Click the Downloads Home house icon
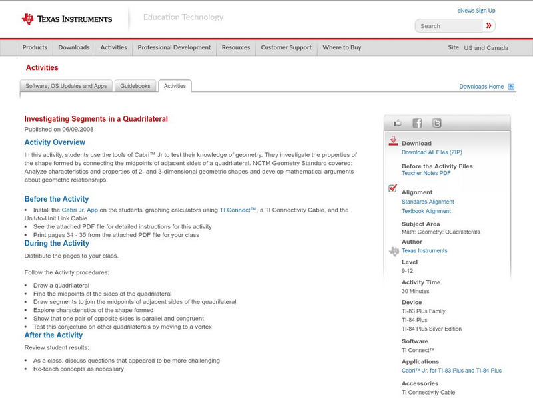533x398 pixels. 511,87
